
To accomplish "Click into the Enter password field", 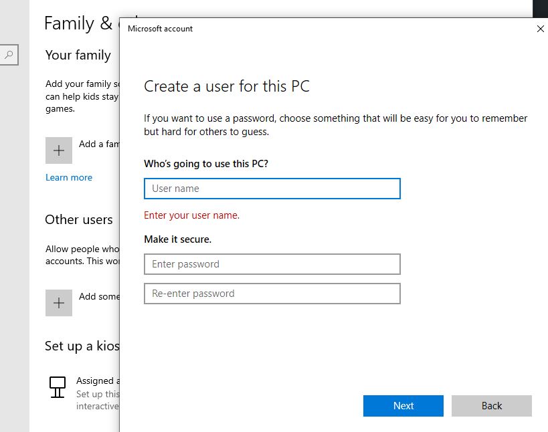I will pyautogui.click(x=272, y=264).
